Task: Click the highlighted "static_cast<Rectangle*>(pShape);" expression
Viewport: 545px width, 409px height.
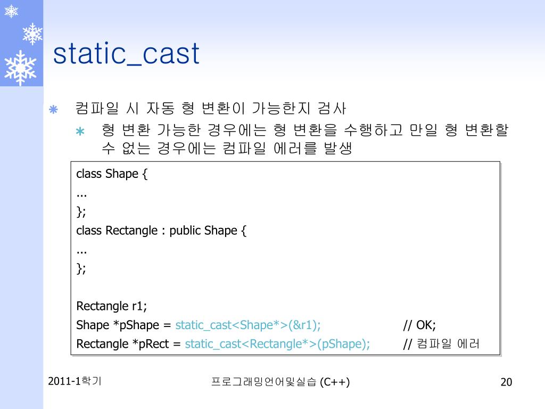Action: click(x=277, y=344)
